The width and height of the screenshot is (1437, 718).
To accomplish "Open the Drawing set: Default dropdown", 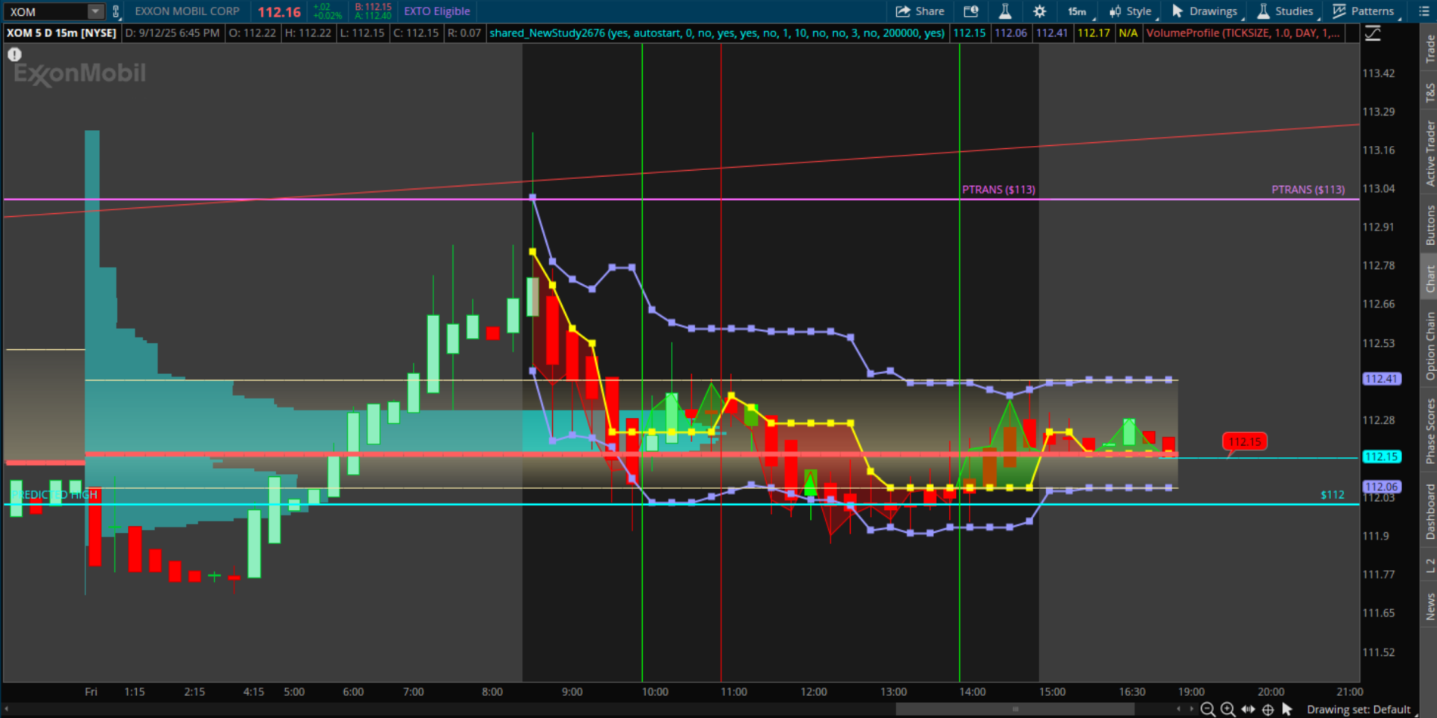I will coord(1358,709).
